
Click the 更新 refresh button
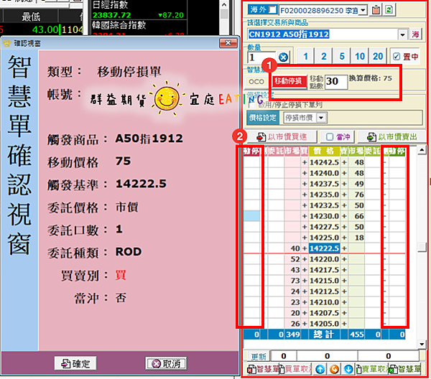258,356
